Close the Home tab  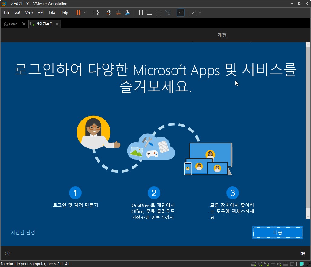click(x=24, y=24)
